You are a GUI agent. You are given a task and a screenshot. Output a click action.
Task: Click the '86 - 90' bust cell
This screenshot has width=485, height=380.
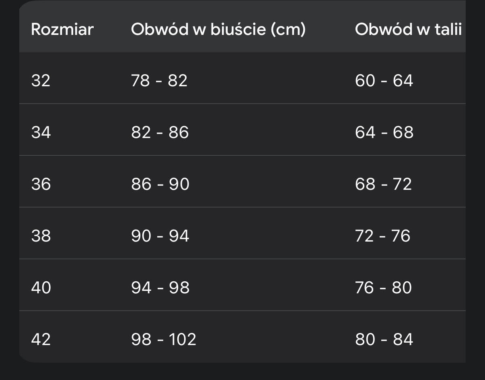click(x=160, y=184)
